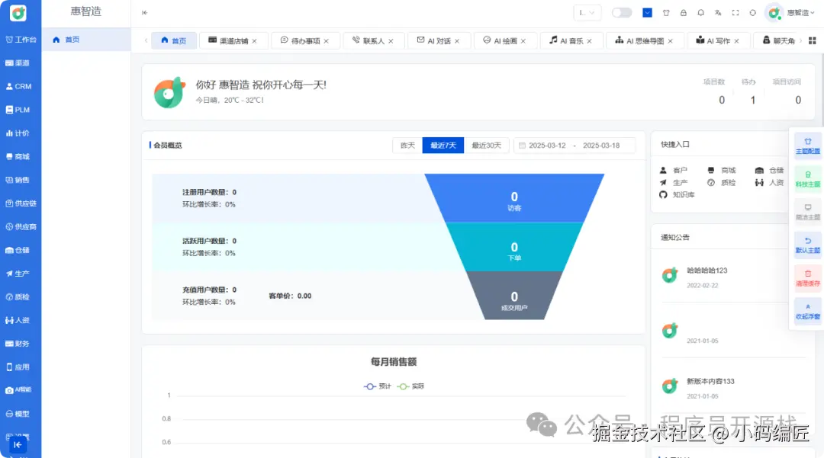Open the theme skin (shirt) icon
This screenshot has height=458, width=824.
point(666,12)
